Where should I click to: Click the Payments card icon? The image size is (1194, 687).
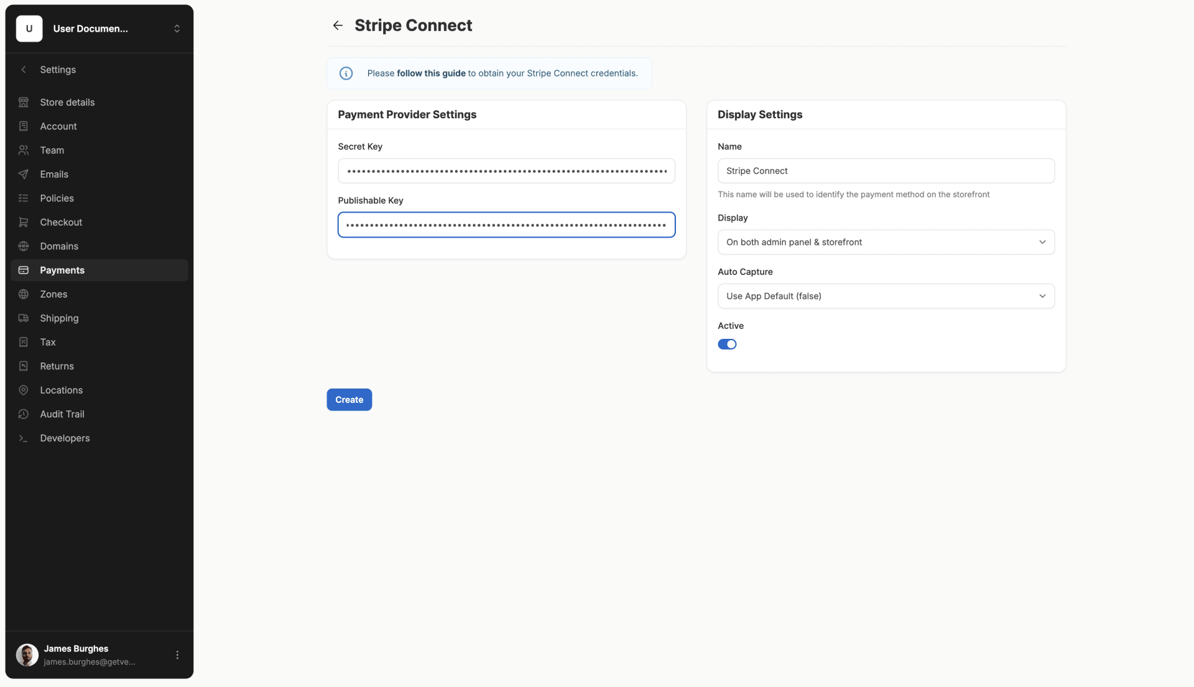pyautogui.click(x=24, y=270)
